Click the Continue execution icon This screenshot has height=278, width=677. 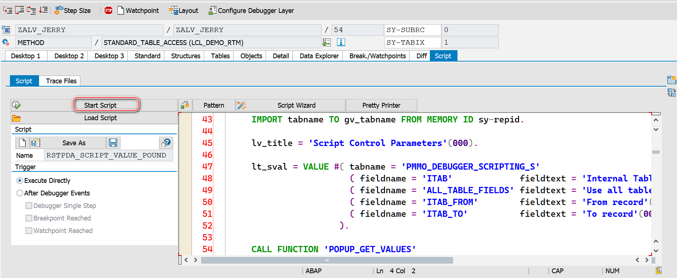[43, 10]
